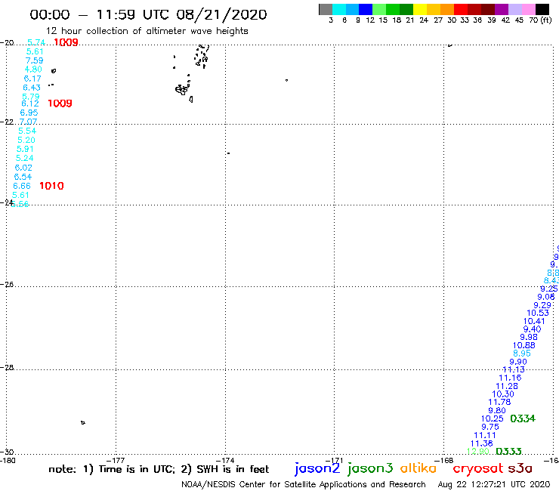
Task: Click wave height value 5.91
Action: [x=25, y=149]
